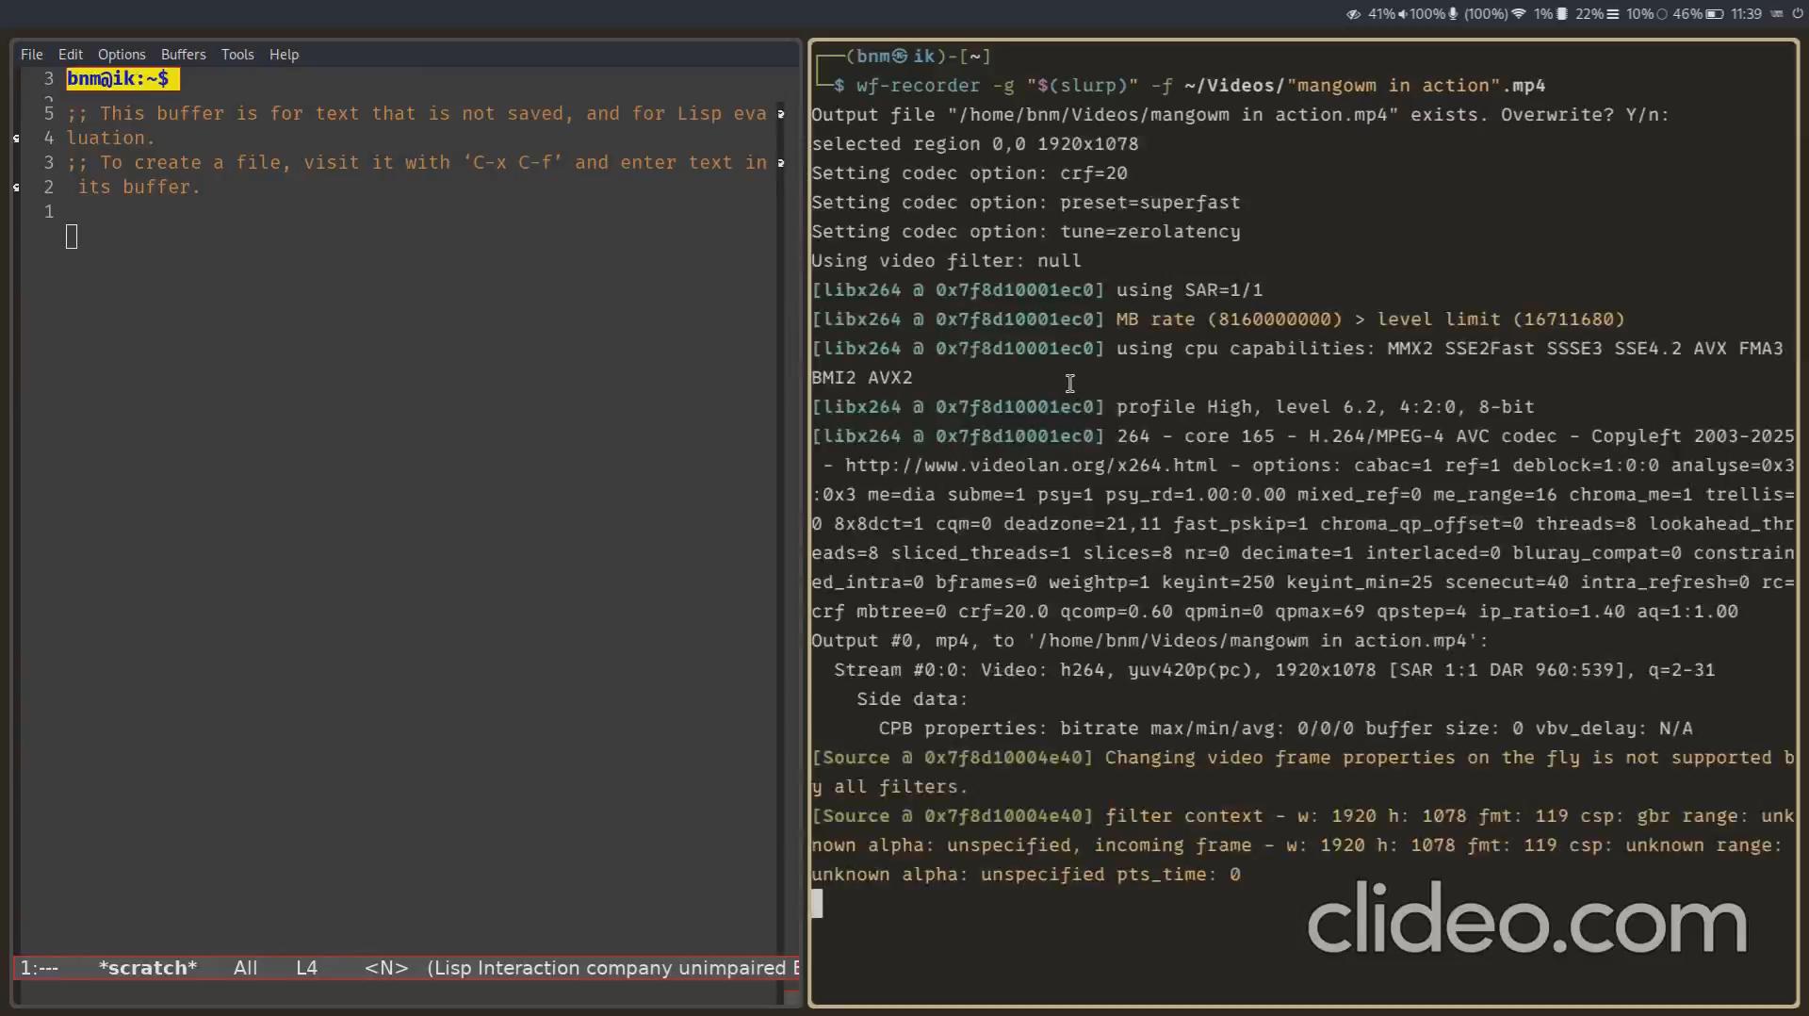
Task: Click the 'luation.' continuation line in Emacs
Action: [x=110, y=138]
